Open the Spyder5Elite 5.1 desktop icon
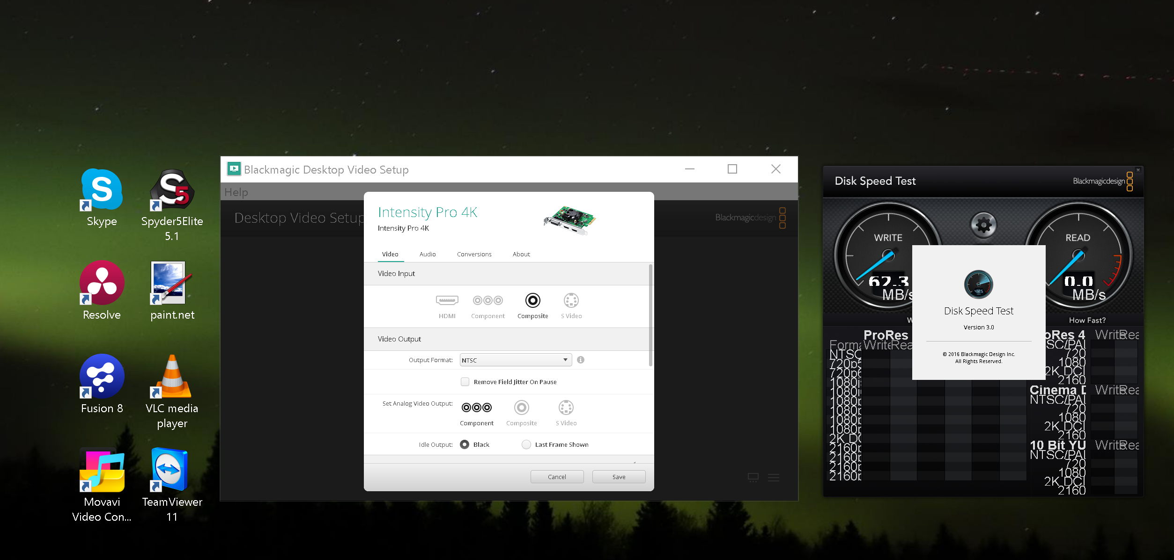The height and width of the screenshot is (560, 1174). coord(172,205)
